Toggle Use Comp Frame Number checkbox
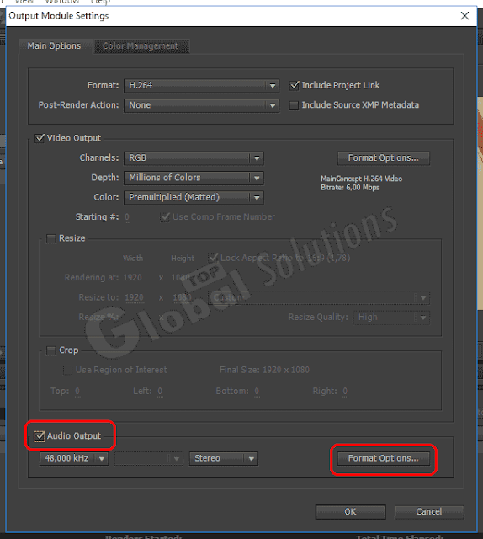The height and width of the screenshot is (539, 483). click(165, 217)
